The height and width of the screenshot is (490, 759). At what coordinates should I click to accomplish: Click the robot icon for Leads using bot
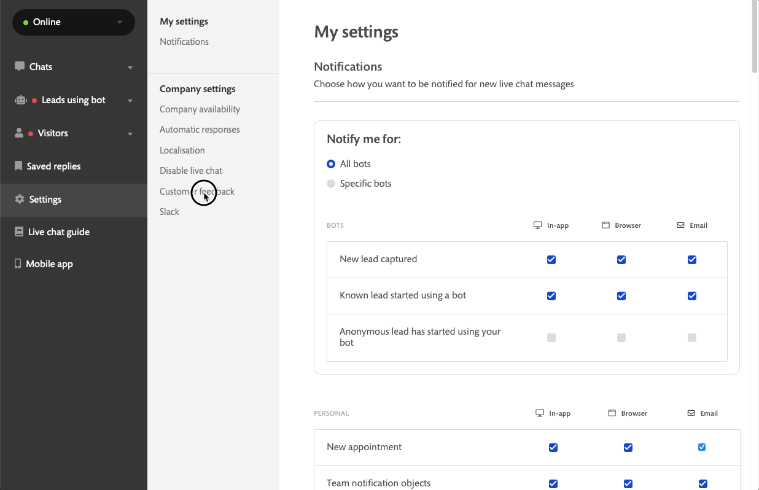(x=21, y=100)
